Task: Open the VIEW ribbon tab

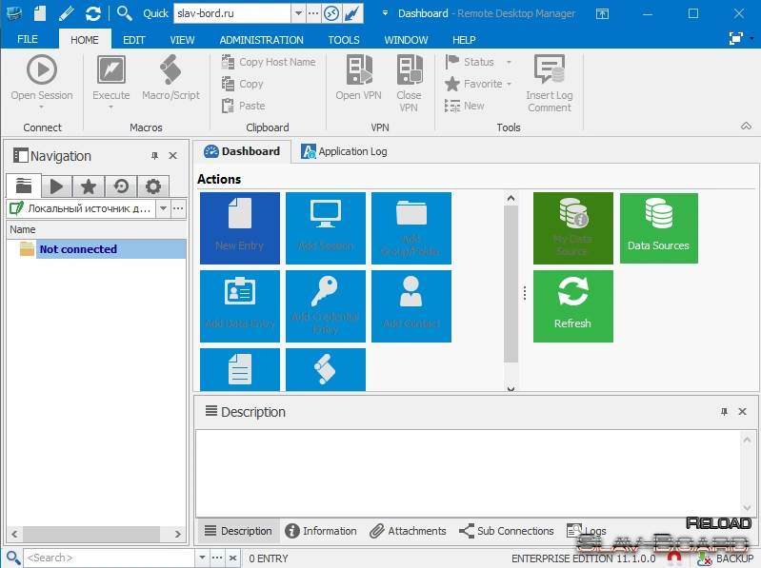Action: 182,40
